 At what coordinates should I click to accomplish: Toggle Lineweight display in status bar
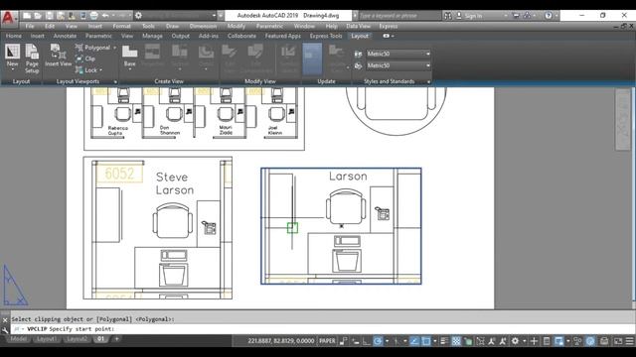click(x=444, y=341)
